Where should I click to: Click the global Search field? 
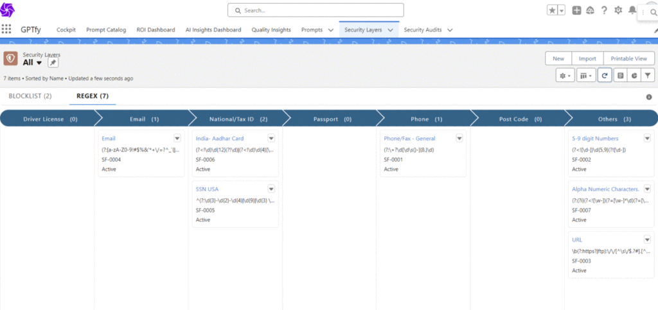click(316, 10)
